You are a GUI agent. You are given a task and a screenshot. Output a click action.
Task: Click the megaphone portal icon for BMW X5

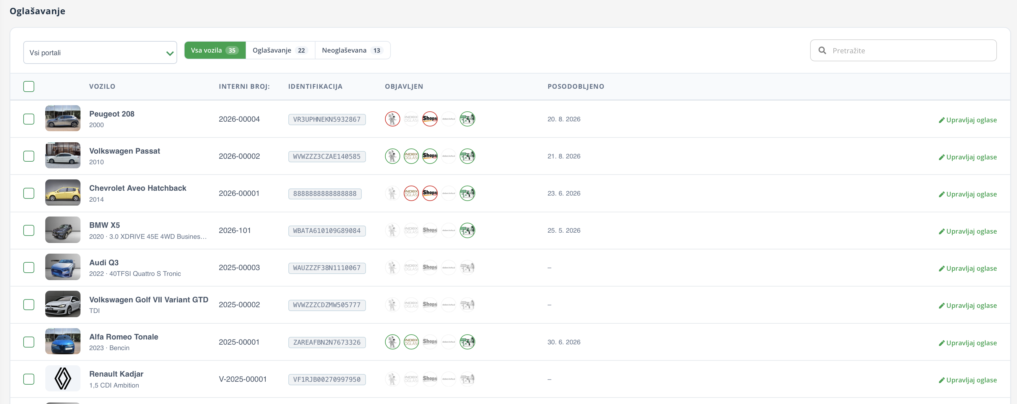tap(467, 230)
